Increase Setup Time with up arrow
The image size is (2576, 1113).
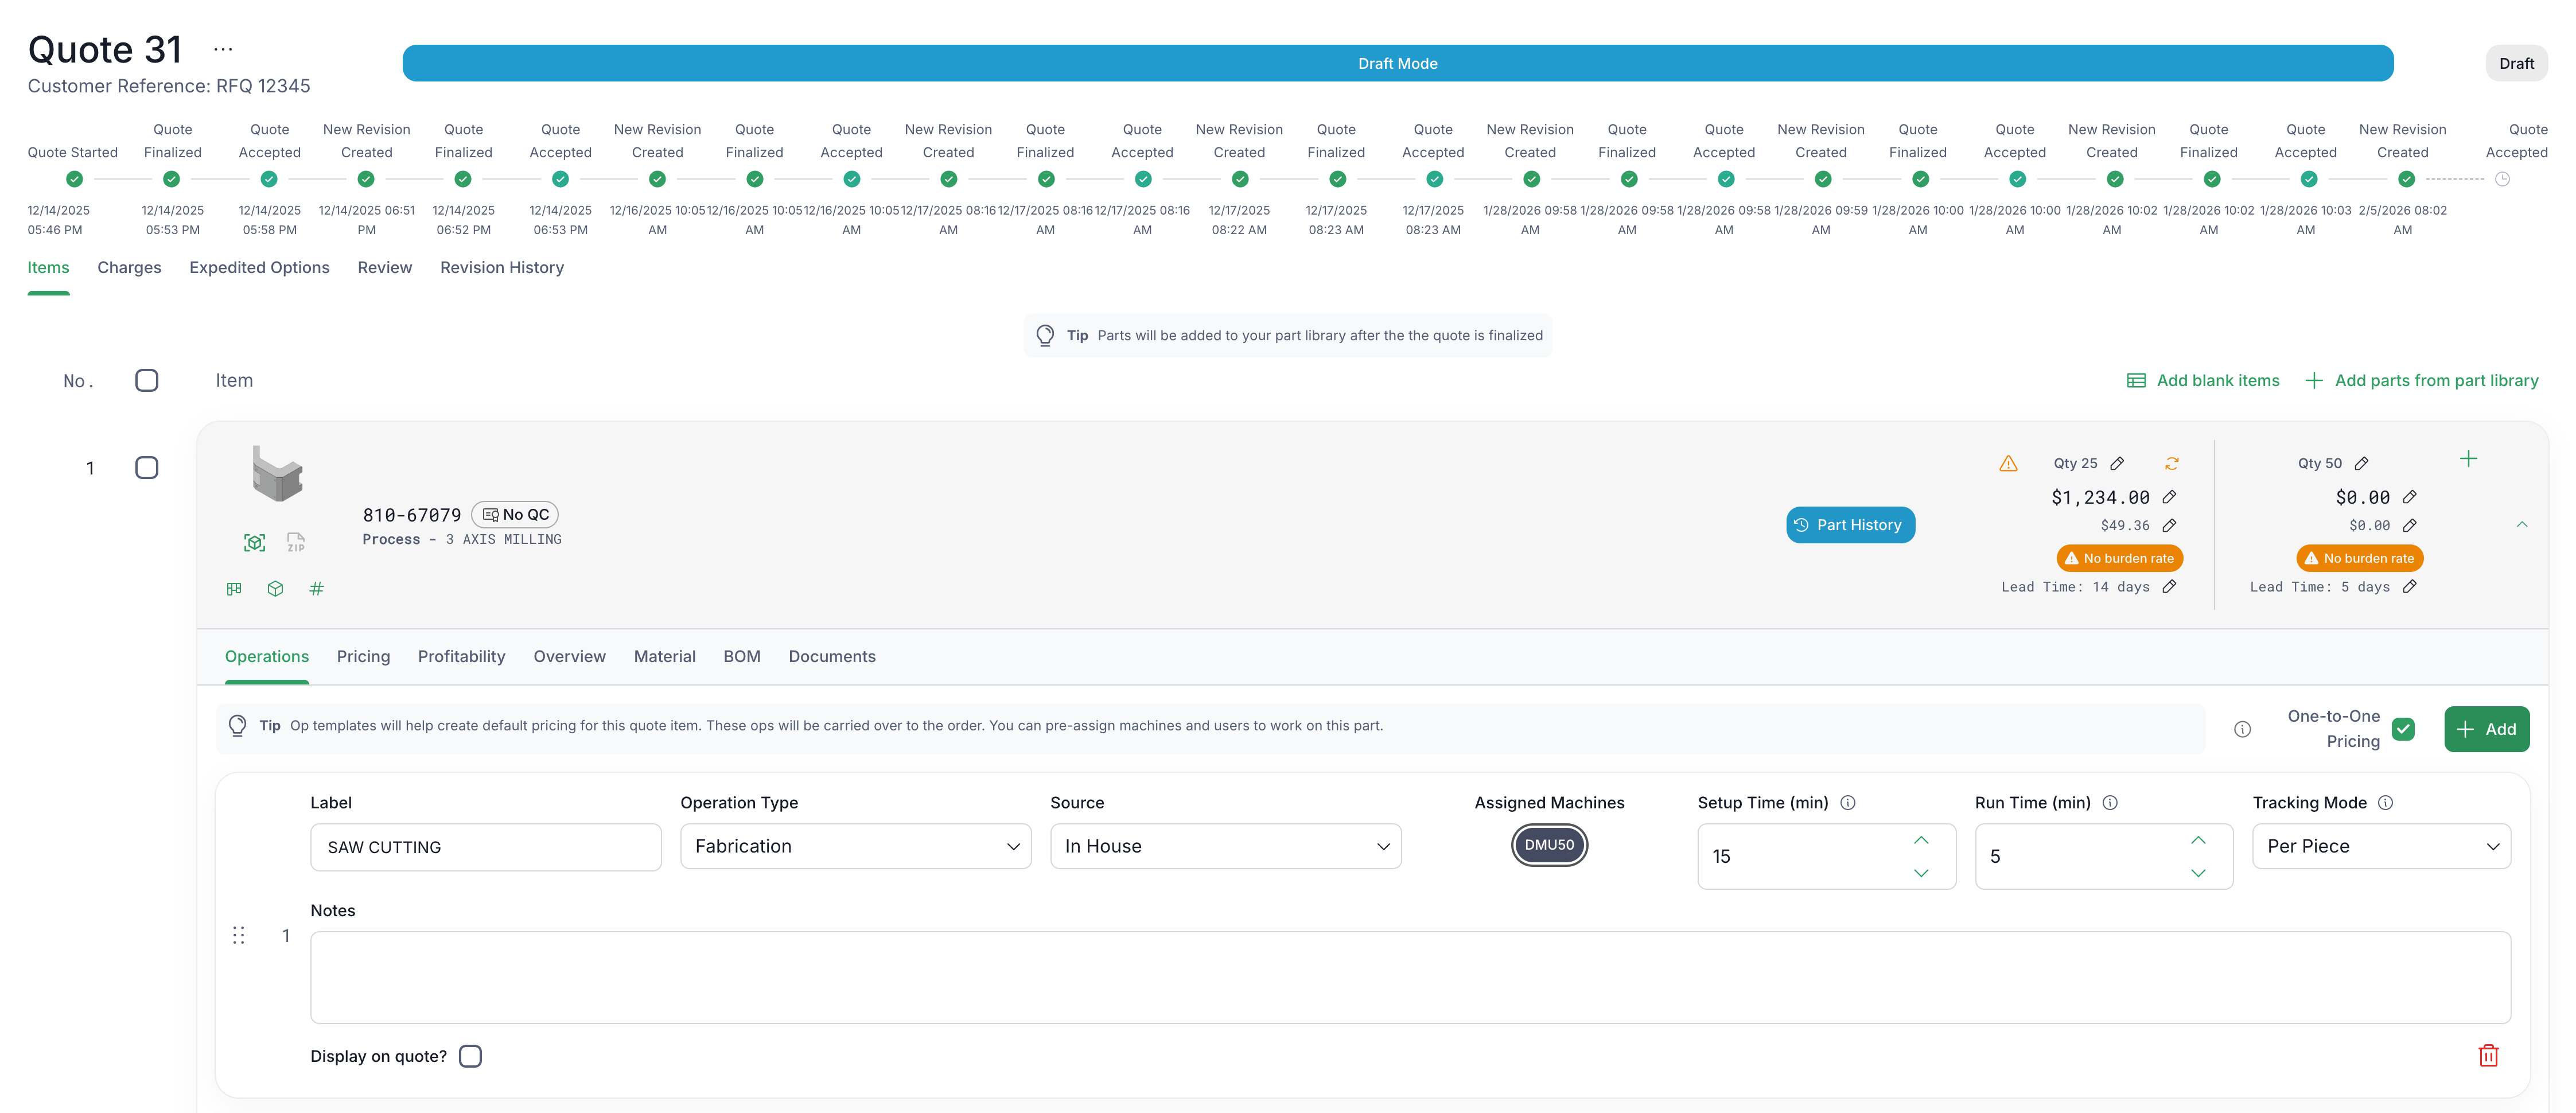click(1920, 840)
